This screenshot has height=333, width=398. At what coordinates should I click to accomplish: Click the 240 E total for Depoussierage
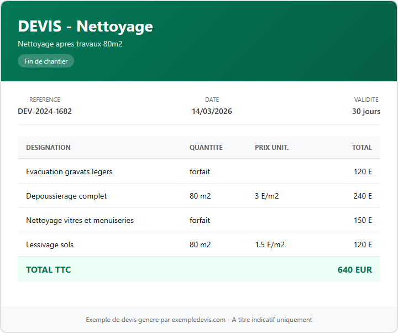click(363, 196)
